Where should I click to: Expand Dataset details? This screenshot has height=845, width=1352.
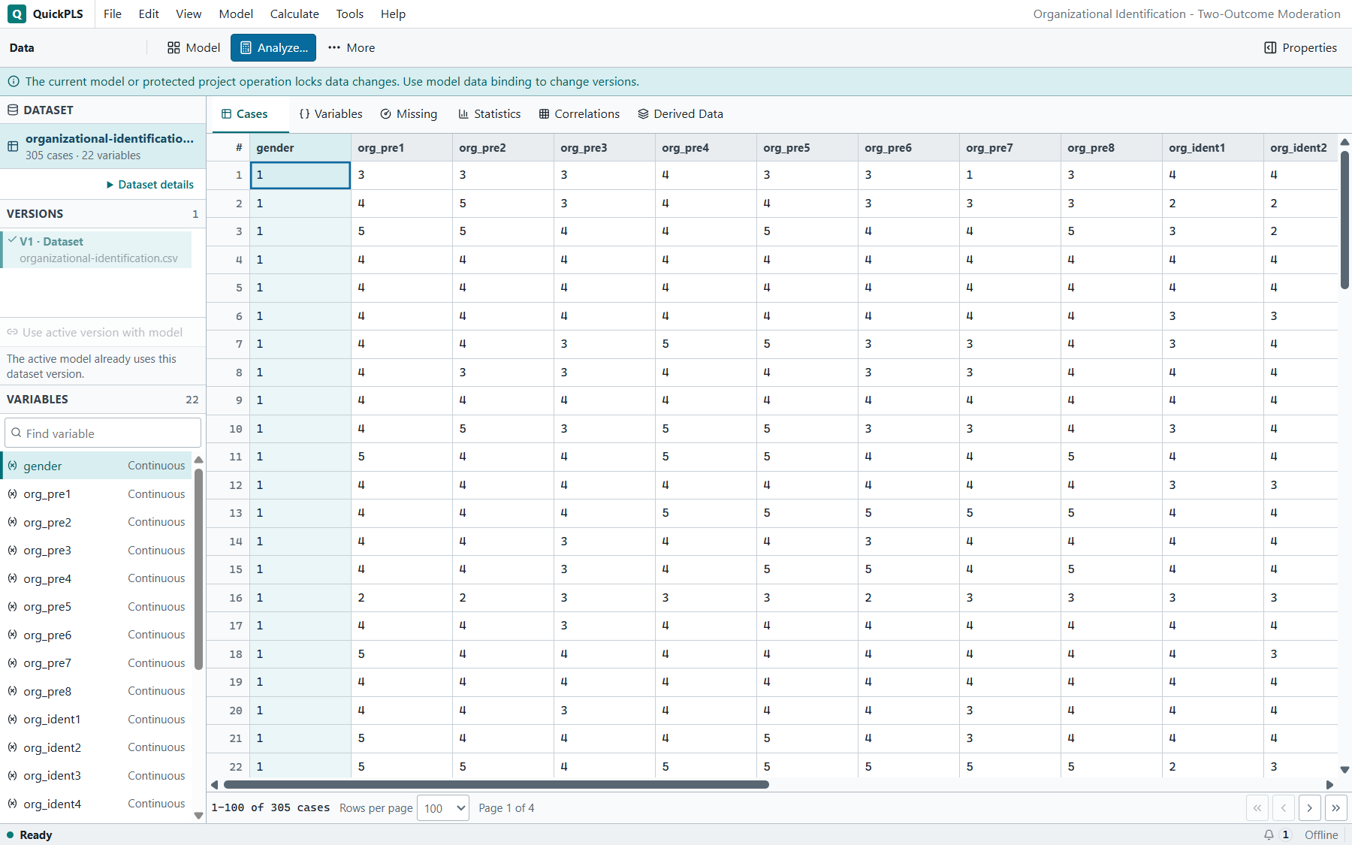pos(150,184)
